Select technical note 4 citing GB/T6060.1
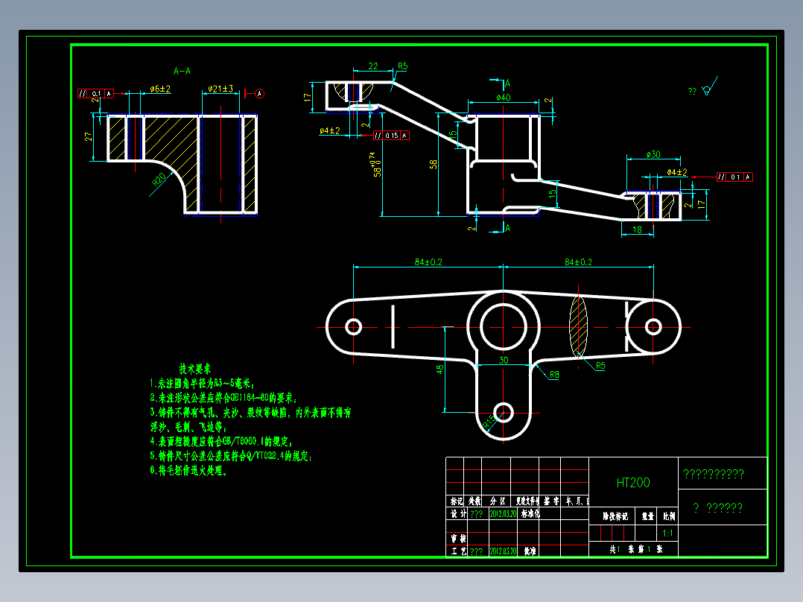The width and height of the screenshot is (803, 602). [221, 441]
